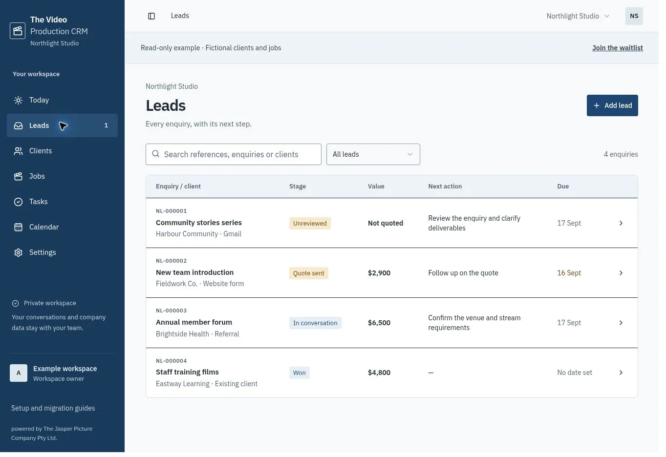Click the Leads count badge in sidebar
Image resolution: width=666 pixels, height=457 pixels.
coord(106,125)
